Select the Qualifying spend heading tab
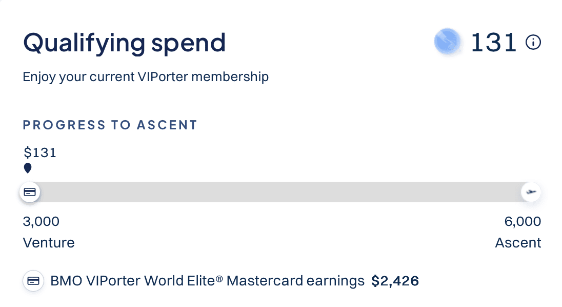This screenshot has height=307, width=562. click(124, 43)
